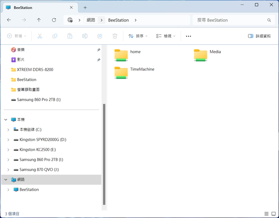
Task: Go forward with the right arrow button
Action: pos(24,20)
